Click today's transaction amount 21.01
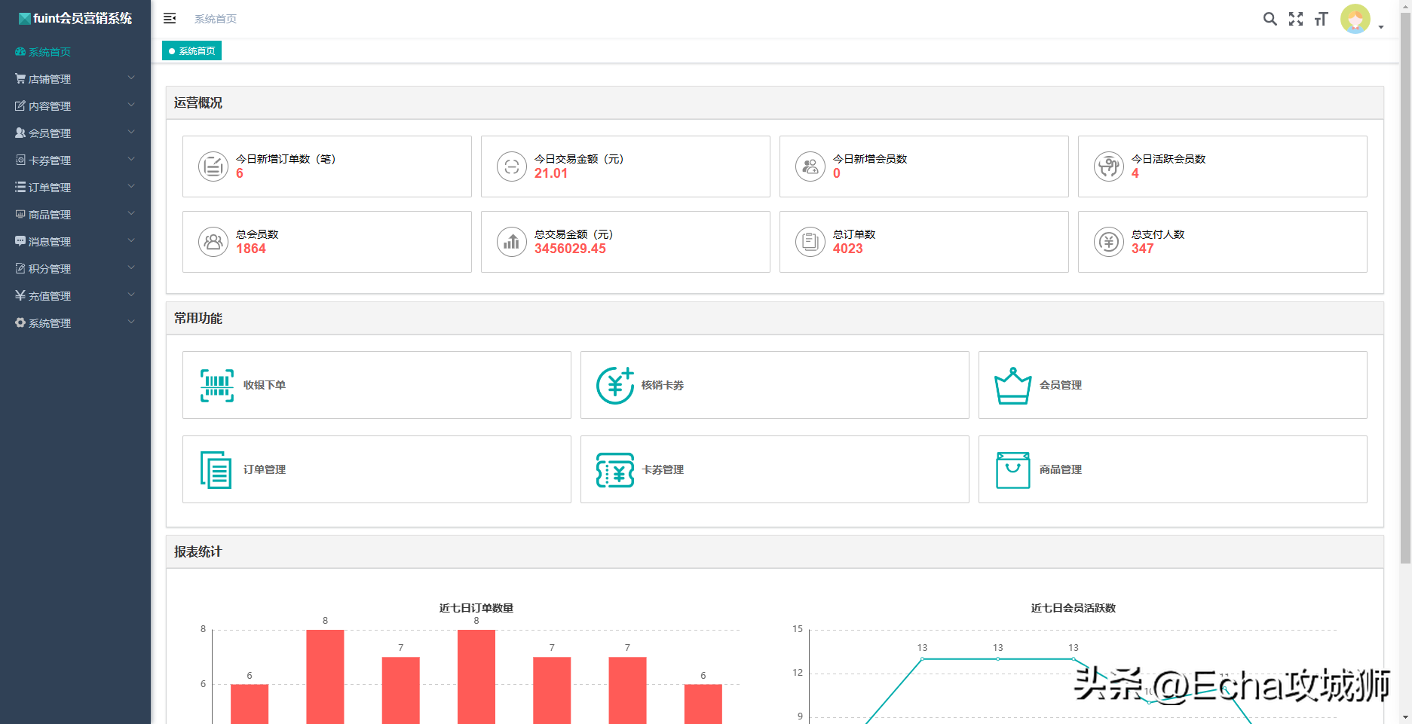1412x724 pixels. click(551, 173)
